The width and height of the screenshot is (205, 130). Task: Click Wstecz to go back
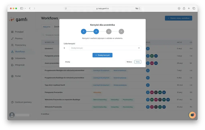click(x=129, y=62)
